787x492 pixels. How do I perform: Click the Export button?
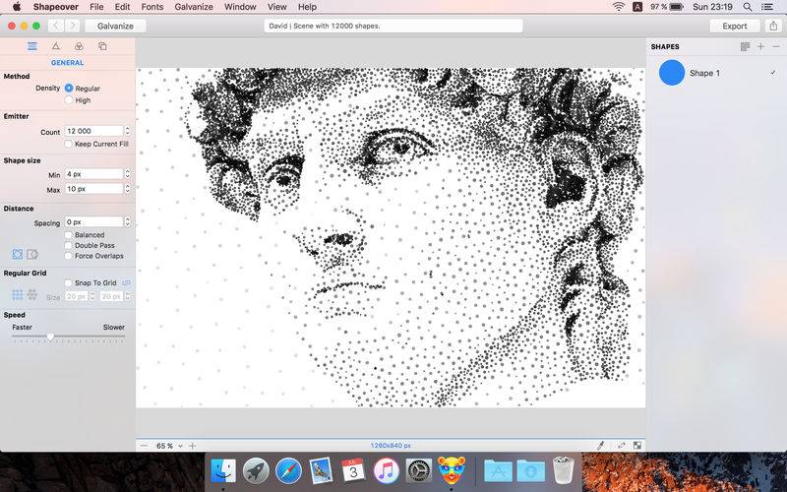coord(735,27)
